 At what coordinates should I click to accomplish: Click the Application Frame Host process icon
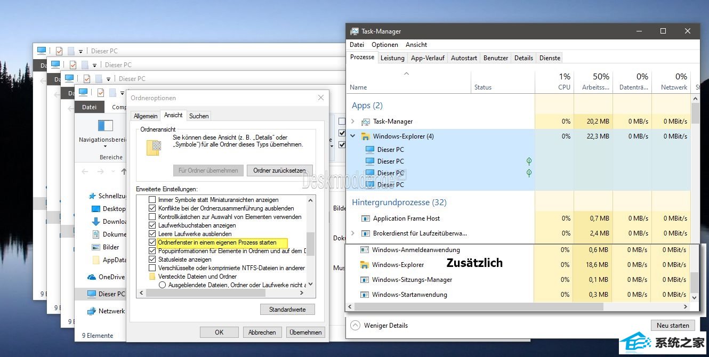click(x=366, y=218)
